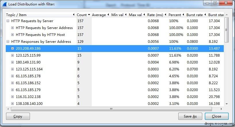Click the Wireshark fin icon in title bar

(5, 4)
